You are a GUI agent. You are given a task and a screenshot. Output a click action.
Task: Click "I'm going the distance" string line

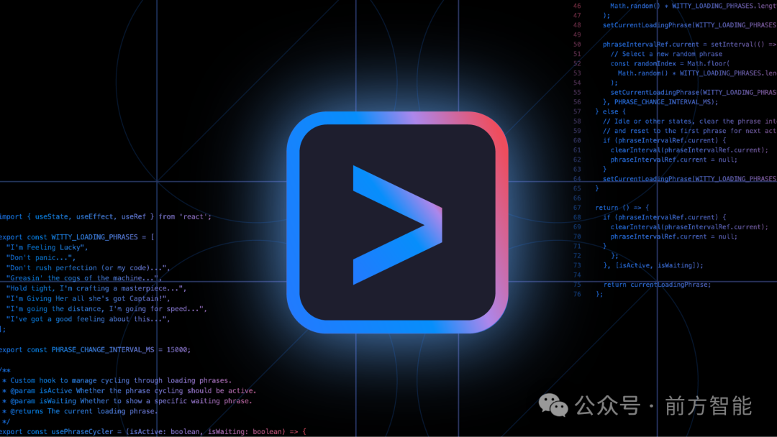(x=106, y=309)
